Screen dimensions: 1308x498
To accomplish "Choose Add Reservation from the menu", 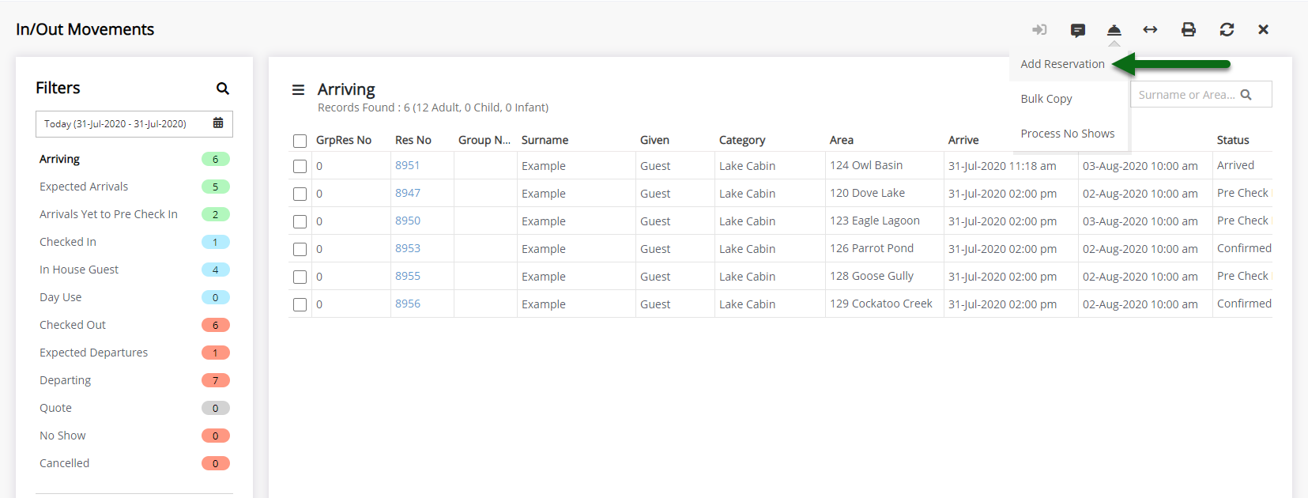I will coord(1062,64).
